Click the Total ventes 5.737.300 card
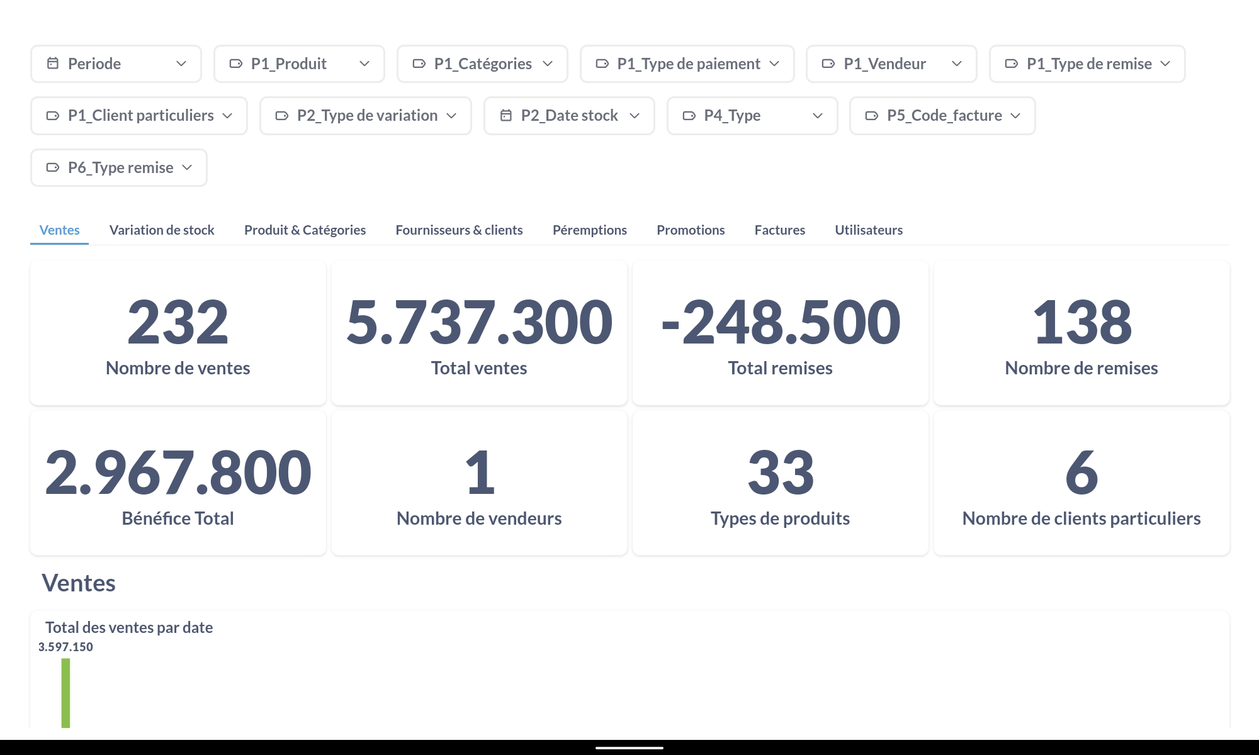Screen dimensions: 1259x755 [x=479, y=333]
